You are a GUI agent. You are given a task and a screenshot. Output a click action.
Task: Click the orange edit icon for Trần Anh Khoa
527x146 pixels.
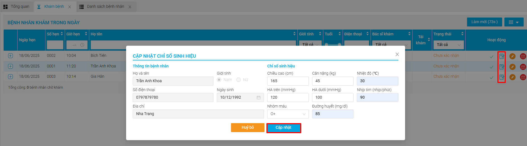coord(512,67)
